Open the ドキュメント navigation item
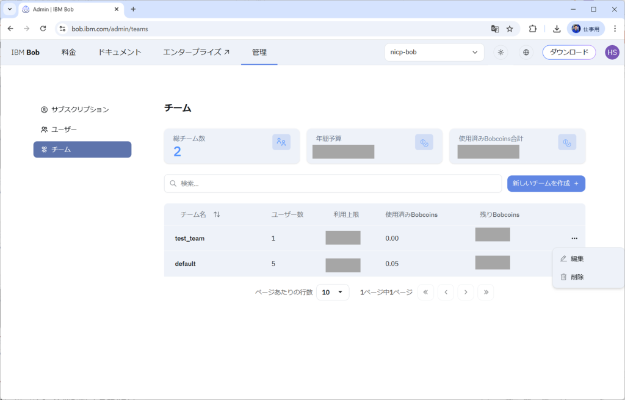The height and width of the screenshot is (400, 625). click(x=120, y=53)
